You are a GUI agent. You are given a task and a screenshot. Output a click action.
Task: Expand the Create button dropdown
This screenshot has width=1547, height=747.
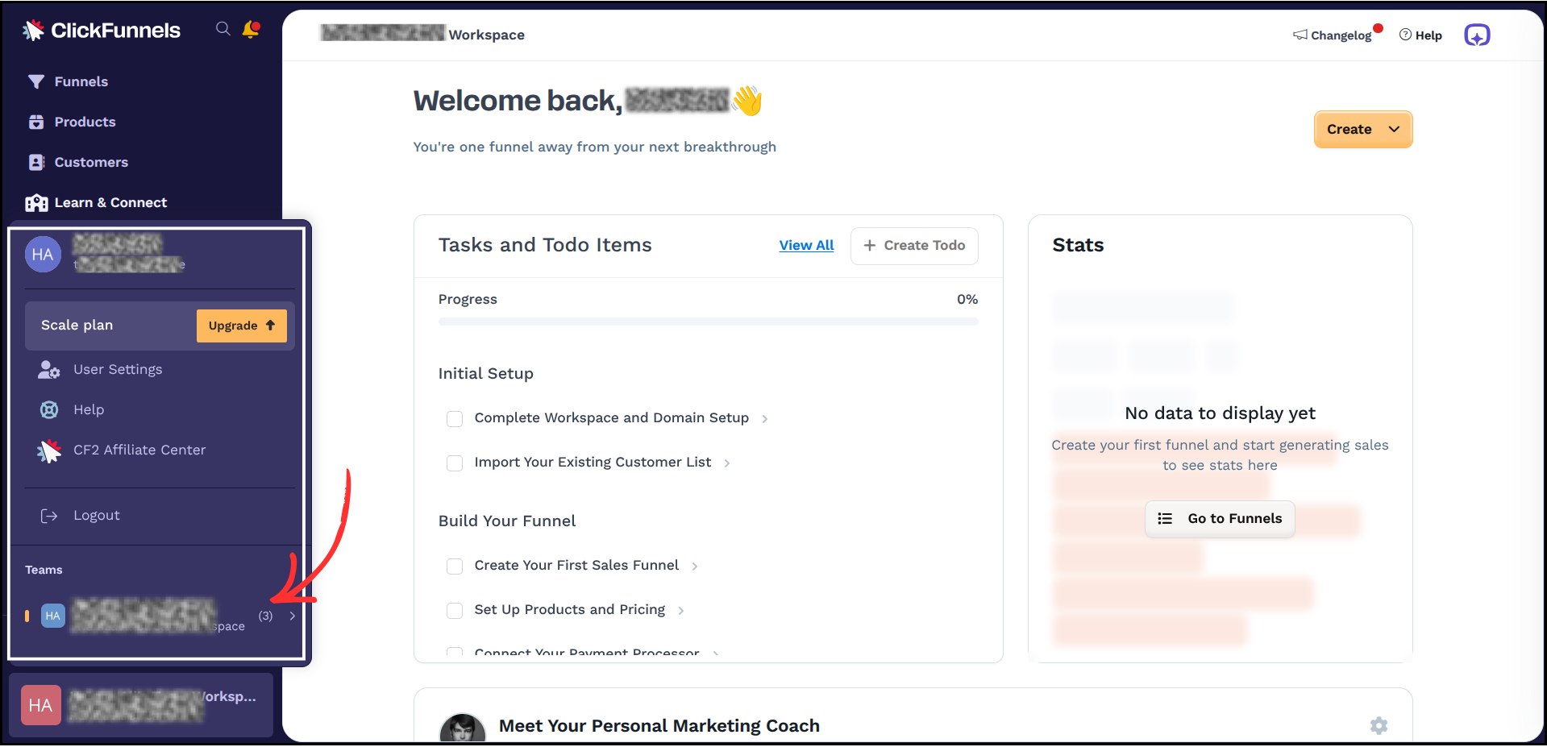1394,129
